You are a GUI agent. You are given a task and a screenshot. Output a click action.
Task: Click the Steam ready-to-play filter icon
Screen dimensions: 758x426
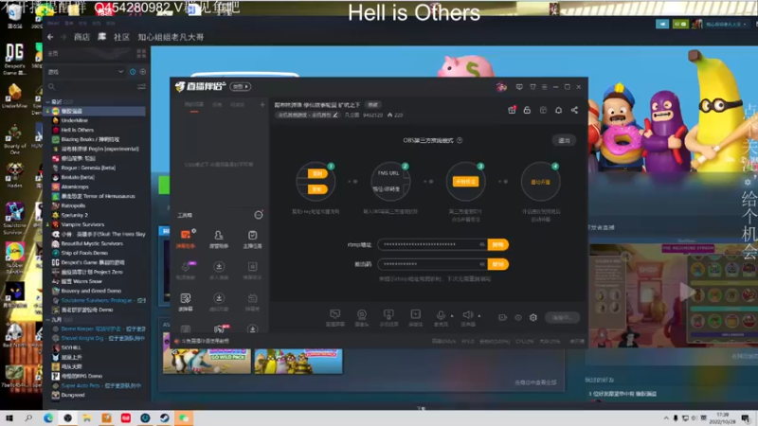(x=143, y=72)
